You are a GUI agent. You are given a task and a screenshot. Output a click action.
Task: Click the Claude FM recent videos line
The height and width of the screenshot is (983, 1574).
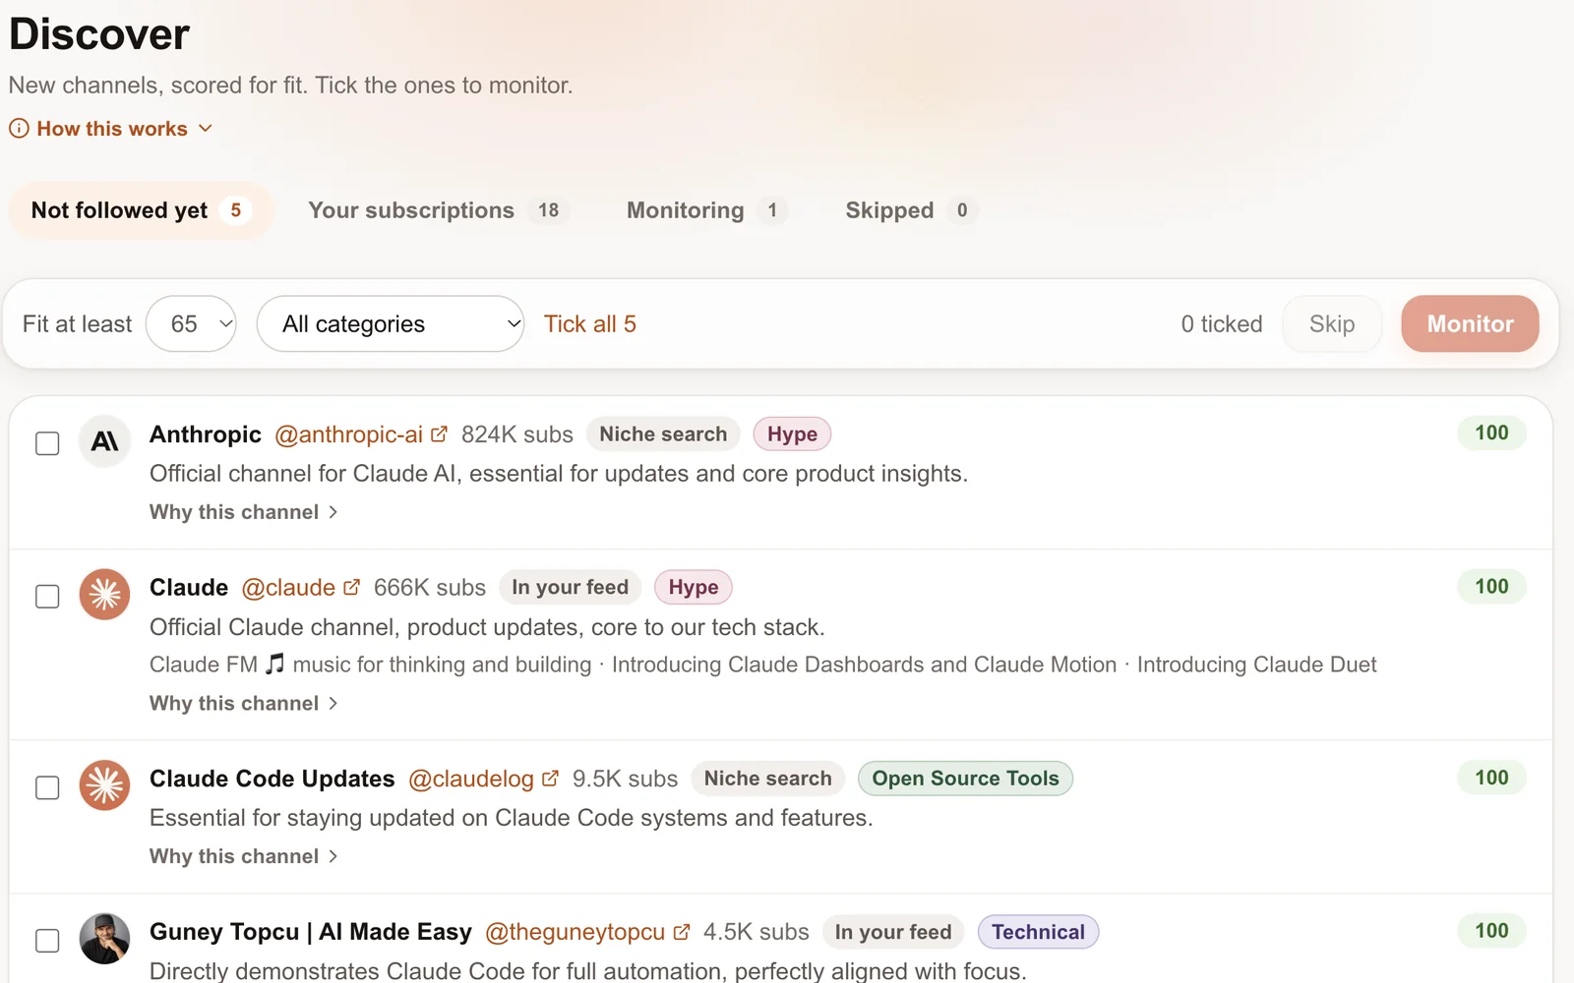(x=762, y=665)
